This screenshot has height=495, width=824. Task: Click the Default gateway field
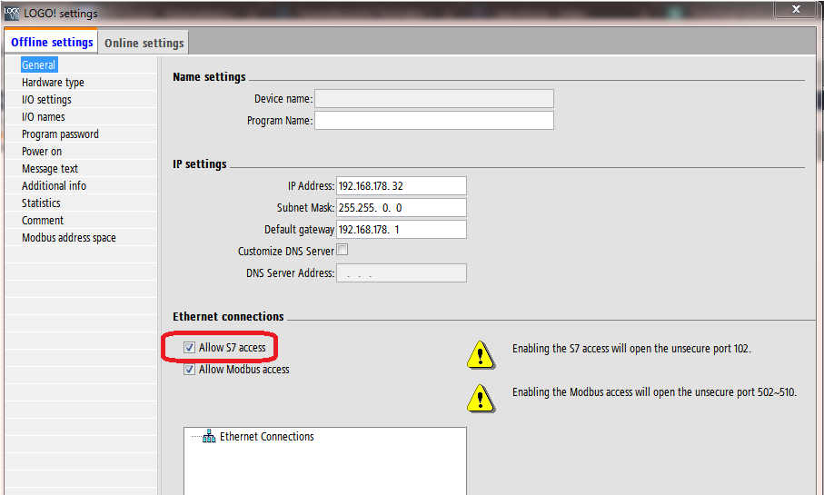401,230
